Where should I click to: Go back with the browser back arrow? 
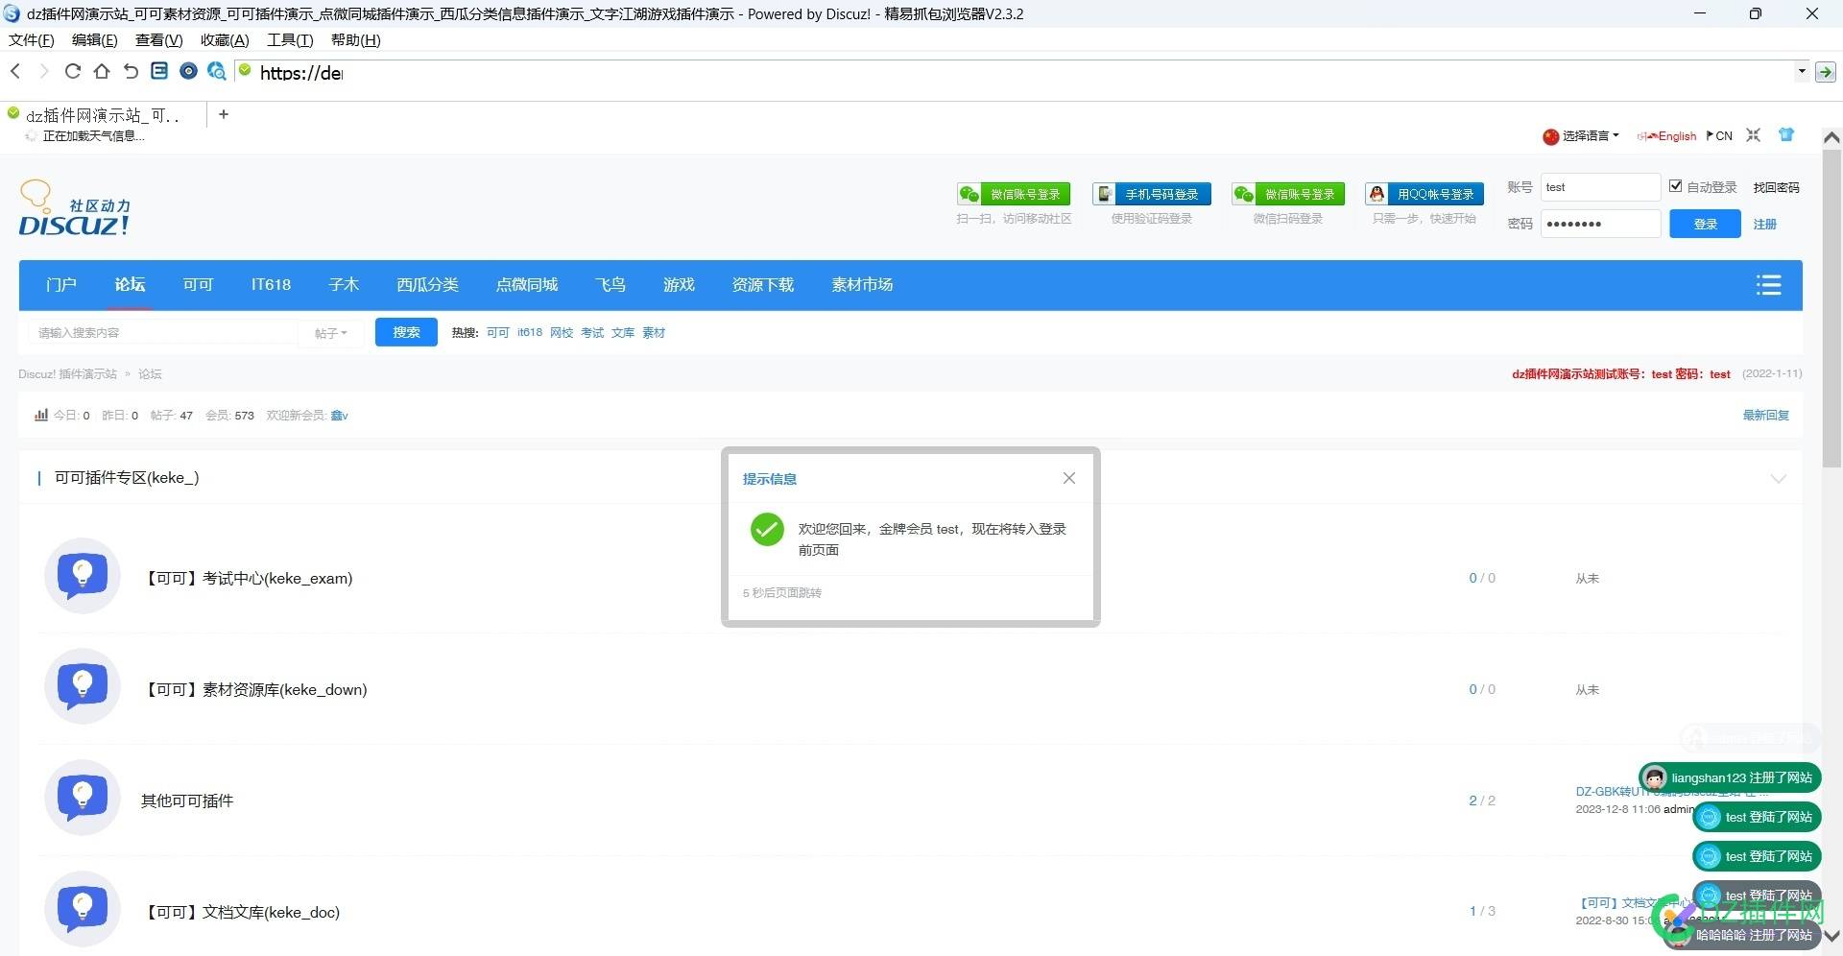[15, 71]
